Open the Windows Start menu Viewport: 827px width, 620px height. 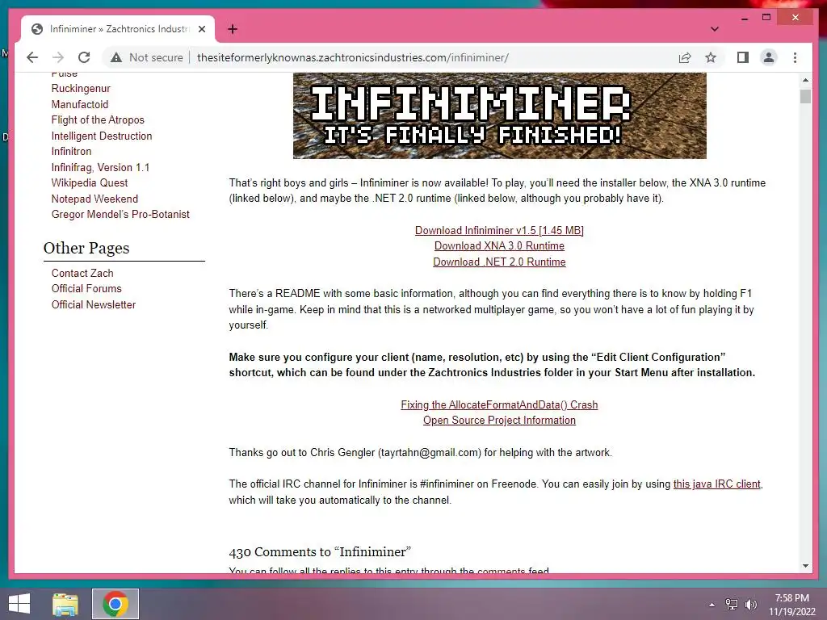(19, 604)
